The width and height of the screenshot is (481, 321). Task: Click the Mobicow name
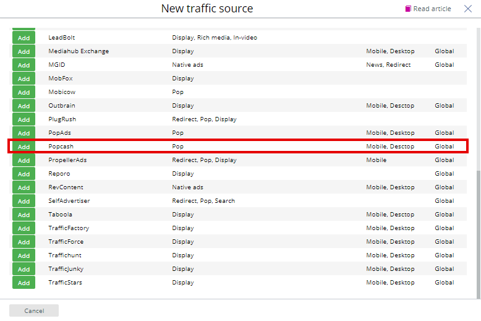pos(62,92)
